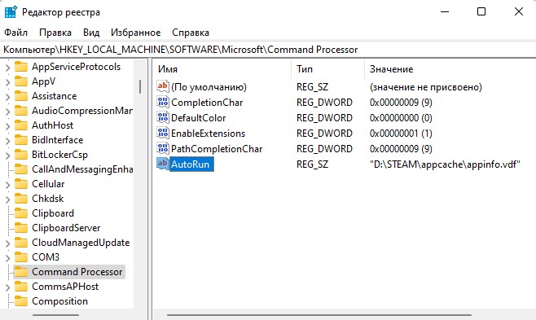Click the BidInterface folder icon
The image size is (536, 320).
point(21,140)
